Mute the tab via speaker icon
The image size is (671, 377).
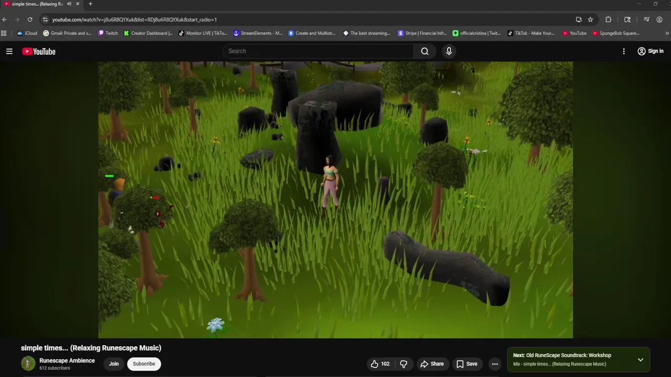(x=69, y=4)
